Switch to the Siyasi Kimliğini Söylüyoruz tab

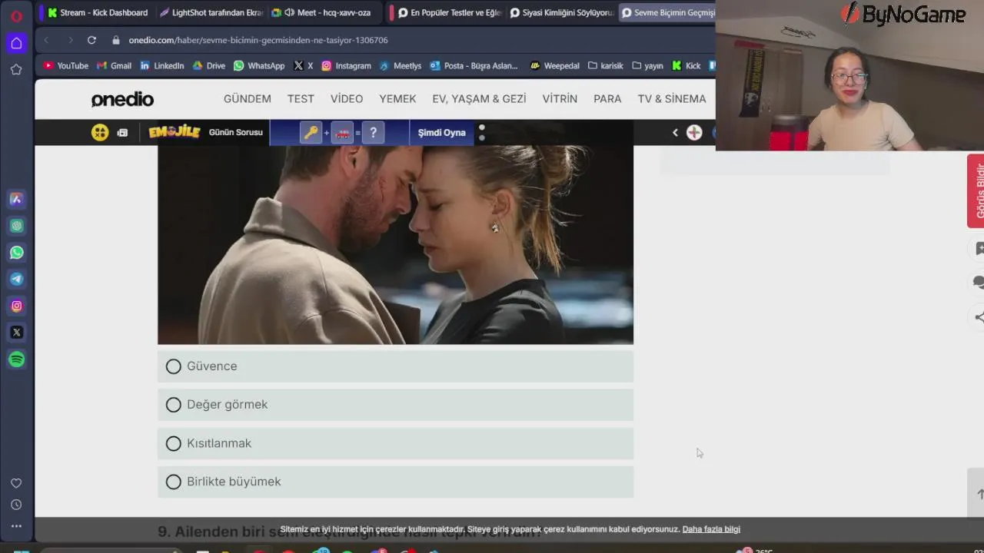click(561, 12)
